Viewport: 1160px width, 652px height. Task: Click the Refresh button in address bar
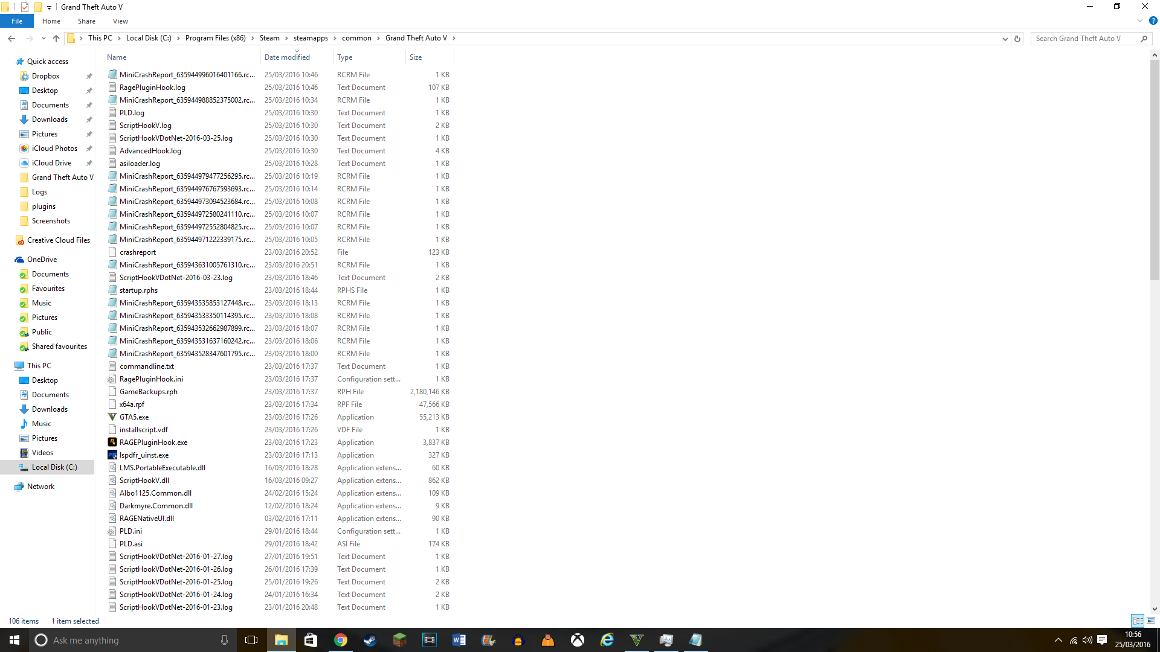pos(1017,39)
